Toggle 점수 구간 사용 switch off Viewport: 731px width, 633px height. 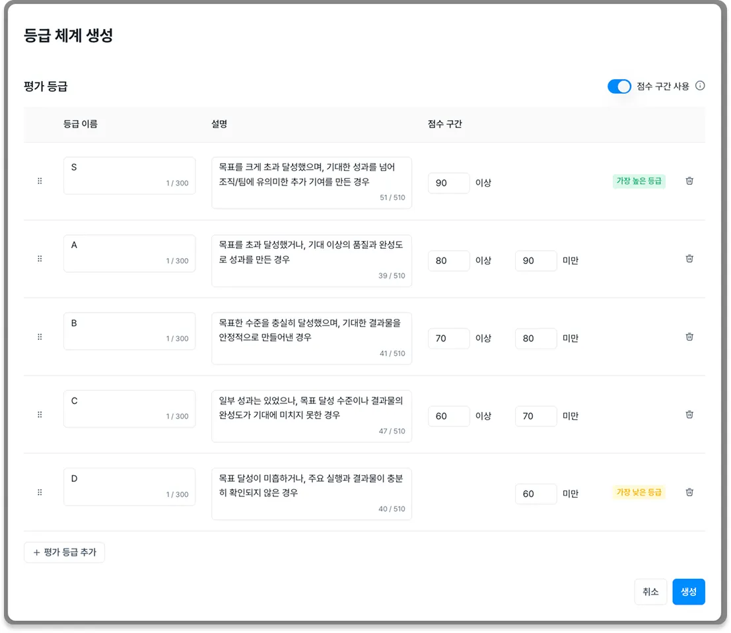pos(619,86)
